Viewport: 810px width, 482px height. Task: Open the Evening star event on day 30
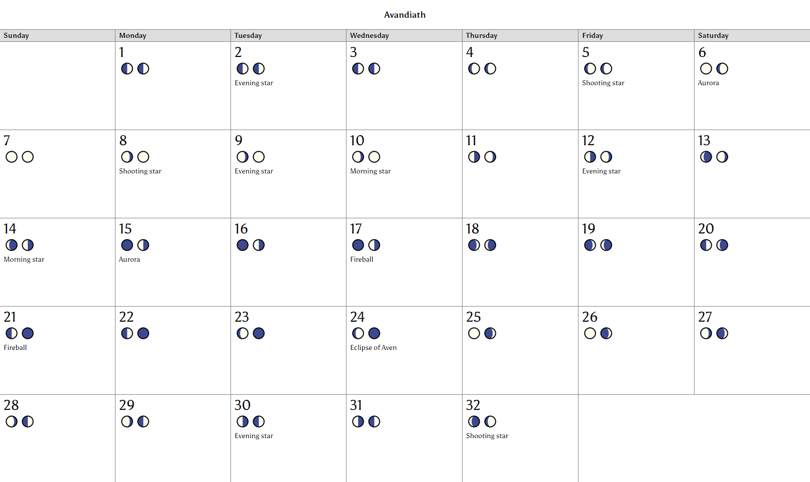(x=254, y=436)
